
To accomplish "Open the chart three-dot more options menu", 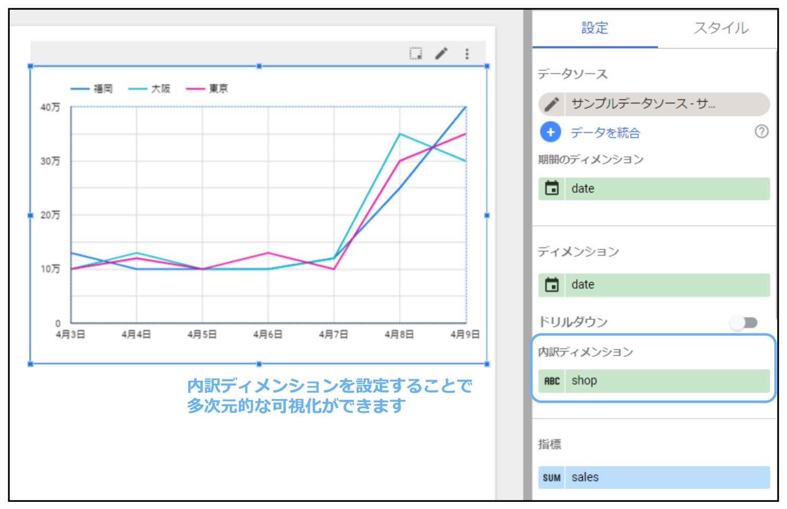I will point(467,54).
